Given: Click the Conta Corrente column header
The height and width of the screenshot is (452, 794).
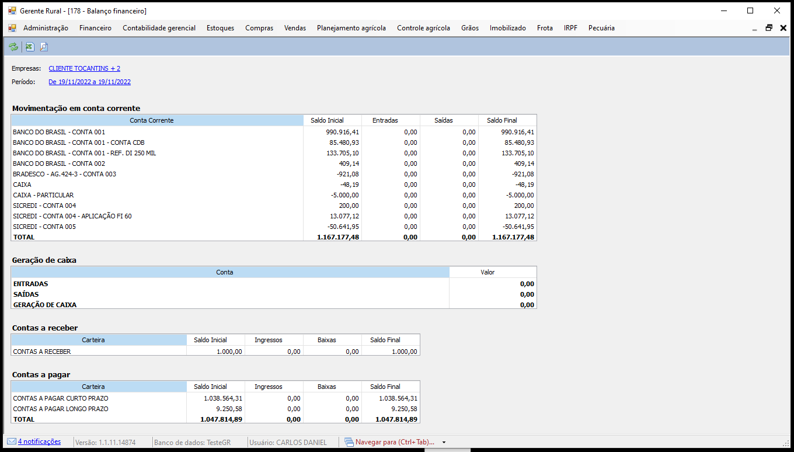Looking at the screenshot, I should (x=157, y=120).
